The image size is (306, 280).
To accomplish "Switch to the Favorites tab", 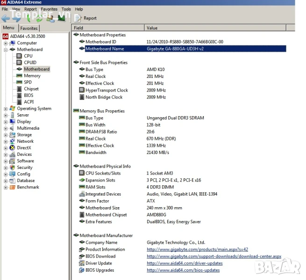I will 28,28.
